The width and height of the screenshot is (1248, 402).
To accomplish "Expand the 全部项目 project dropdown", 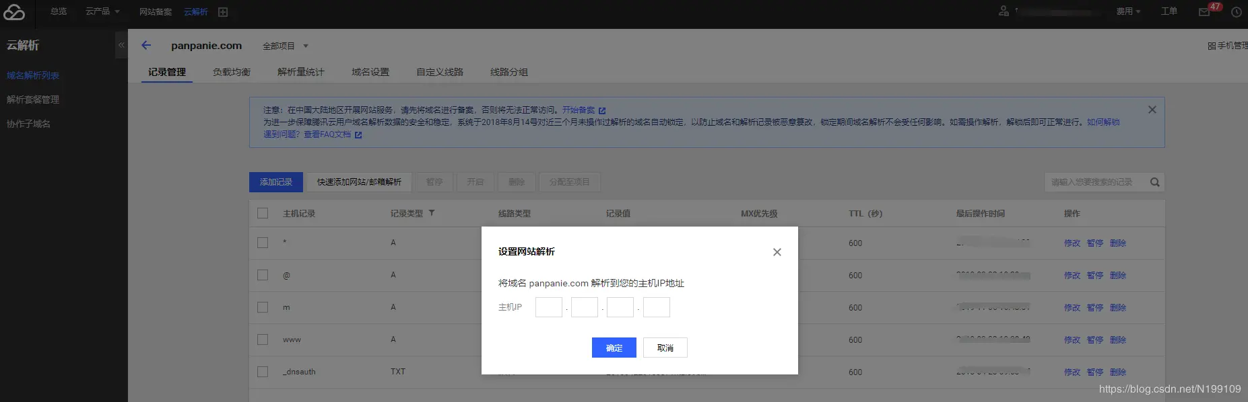I will coord(285,46).
